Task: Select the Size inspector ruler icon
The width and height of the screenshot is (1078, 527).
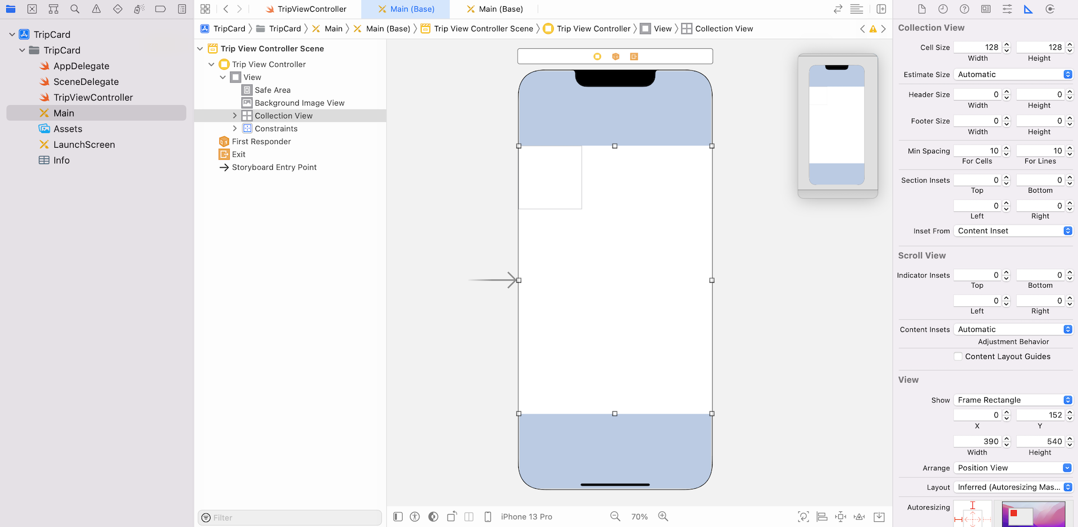Action: [x=1028, y=9]
